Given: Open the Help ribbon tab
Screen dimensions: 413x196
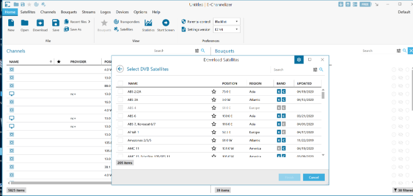Looking at the screenshot, I should click(156, 12).
